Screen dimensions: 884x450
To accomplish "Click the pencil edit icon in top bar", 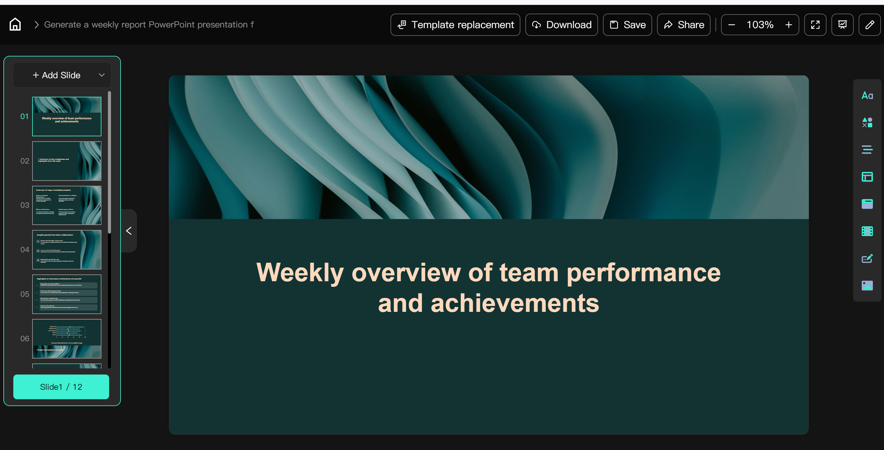I will point(869,24).
